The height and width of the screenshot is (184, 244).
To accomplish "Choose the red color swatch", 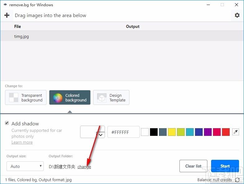I will (226, 132).
